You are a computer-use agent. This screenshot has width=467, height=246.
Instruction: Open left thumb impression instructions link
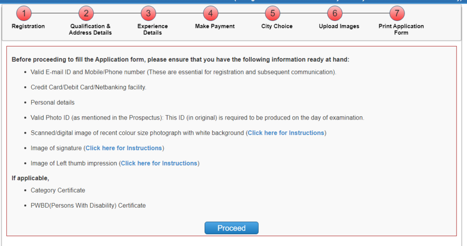click(159, 163)
